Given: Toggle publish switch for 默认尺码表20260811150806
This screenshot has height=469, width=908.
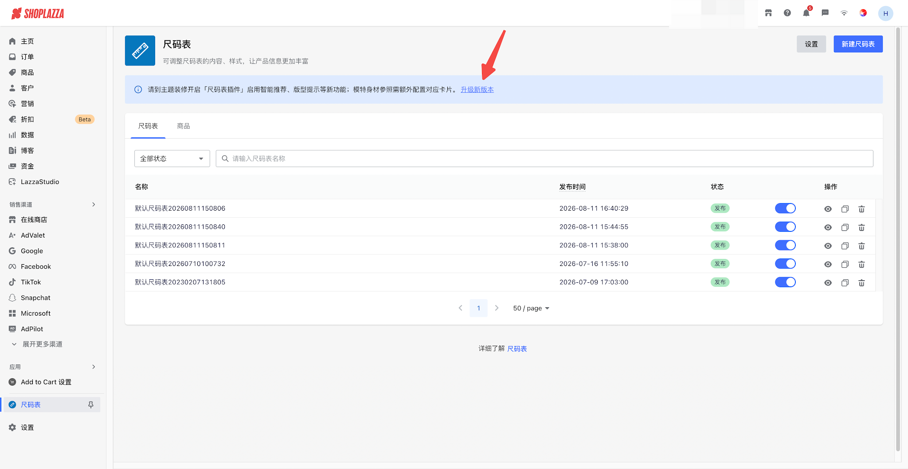Looking at the screenshot, I should (x=785, y=208).
